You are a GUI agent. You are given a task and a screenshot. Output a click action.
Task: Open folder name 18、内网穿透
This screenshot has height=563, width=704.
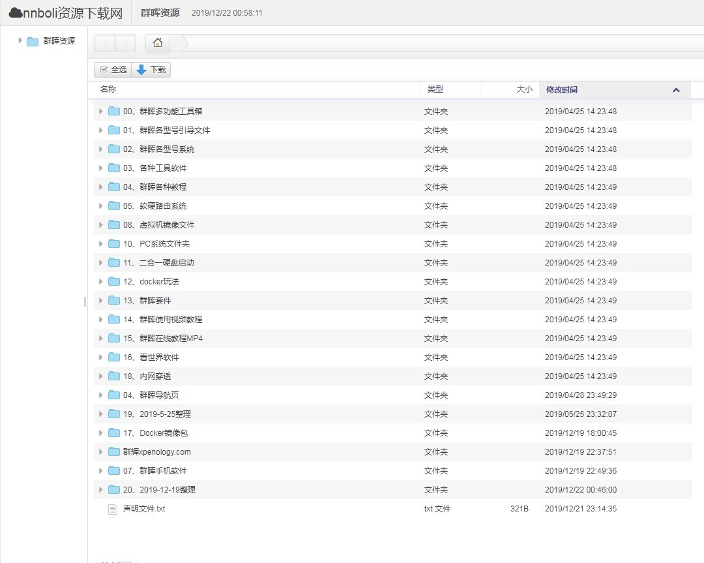coord(147,376)
